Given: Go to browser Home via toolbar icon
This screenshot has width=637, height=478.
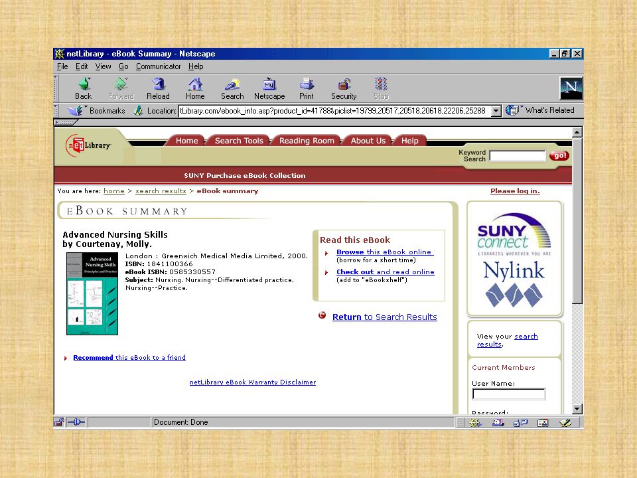Looking at the screenshot, I should [195, 88].
